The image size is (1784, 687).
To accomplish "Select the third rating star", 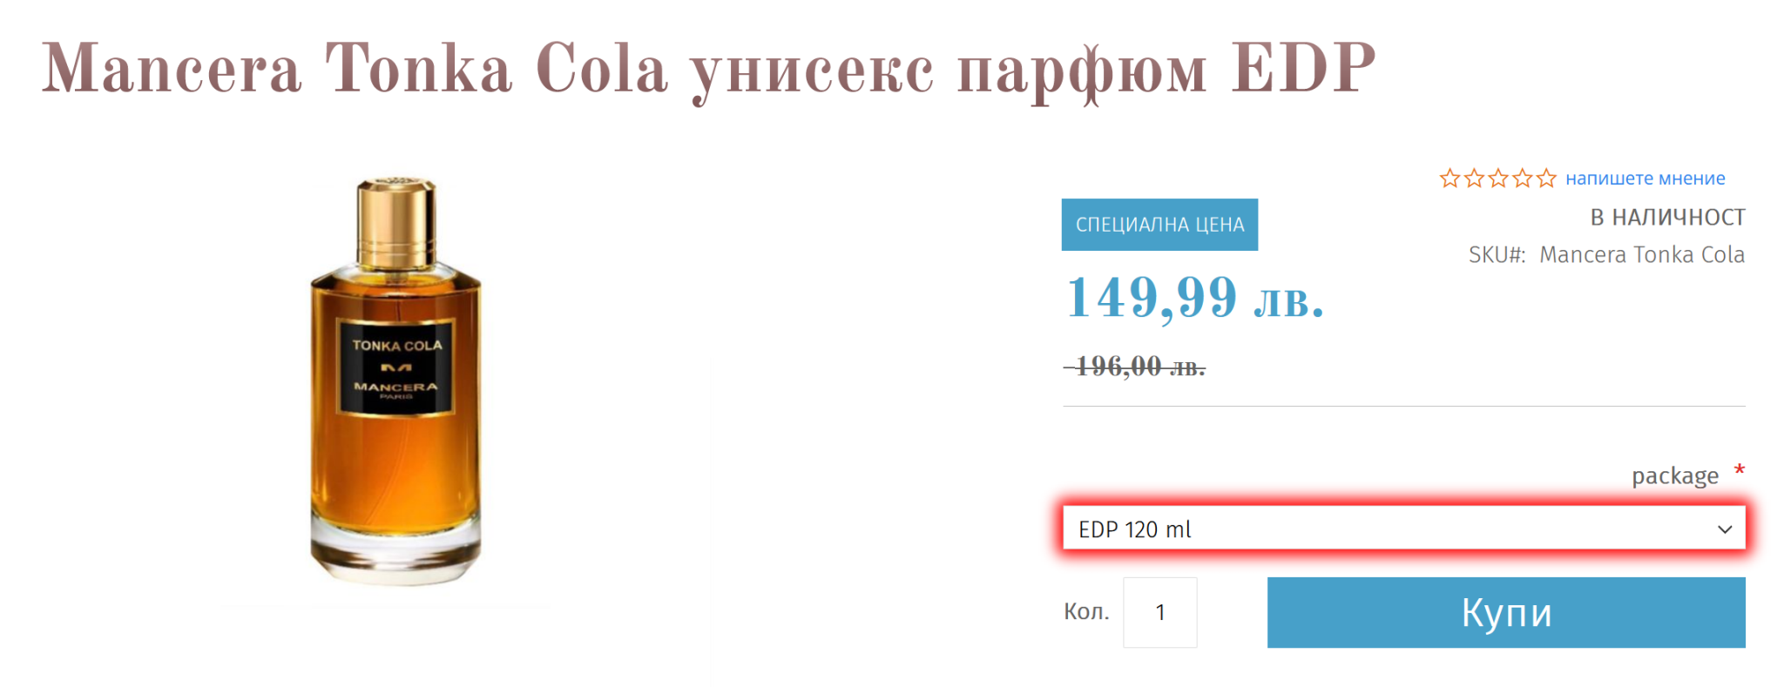I will [1498, 178].
